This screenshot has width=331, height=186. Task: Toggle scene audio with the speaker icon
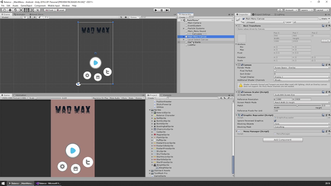click(x=35, y=17)
